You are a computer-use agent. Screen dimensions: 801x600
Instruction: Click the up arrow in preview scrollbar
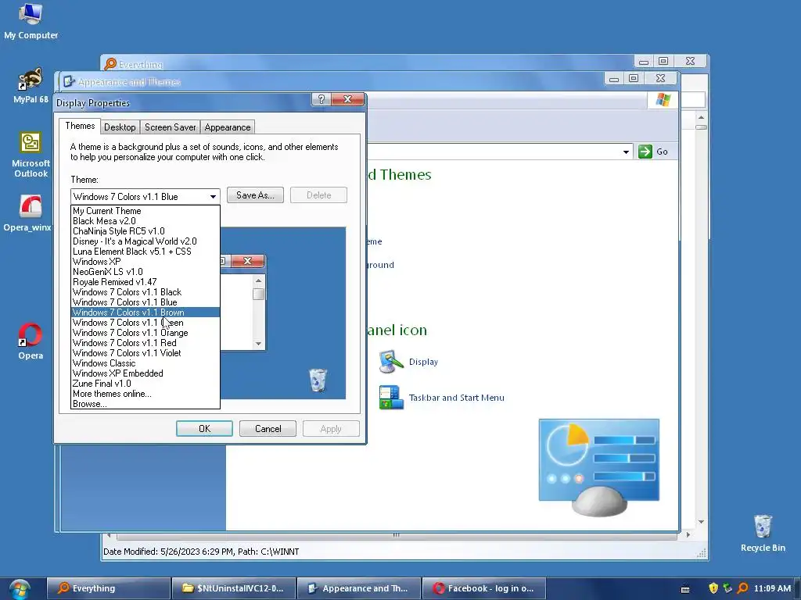[258, 280]
